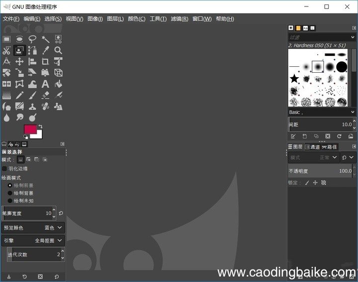Pick the 3D Transform cube tool

[x=58, y=73]
